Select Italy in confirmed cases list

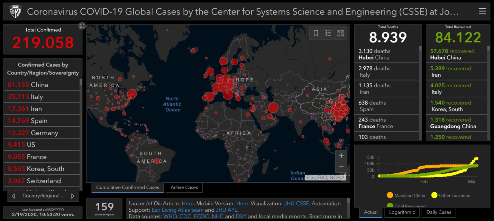point(37,97)
